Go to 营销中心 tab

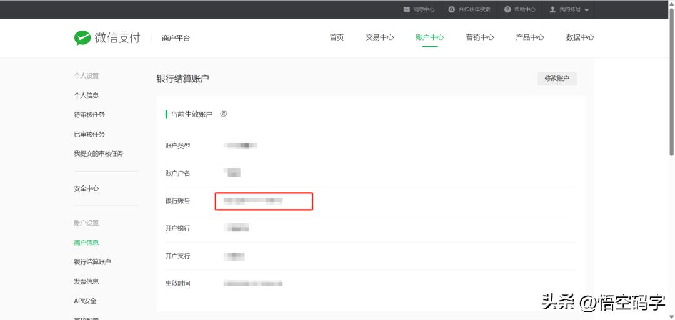(x=480, y=37)
